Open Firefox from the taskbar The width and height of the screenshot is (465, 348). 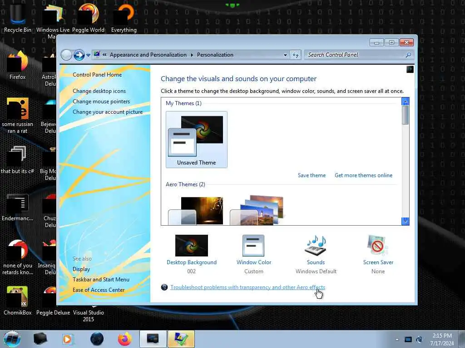(x=125, y=339)
